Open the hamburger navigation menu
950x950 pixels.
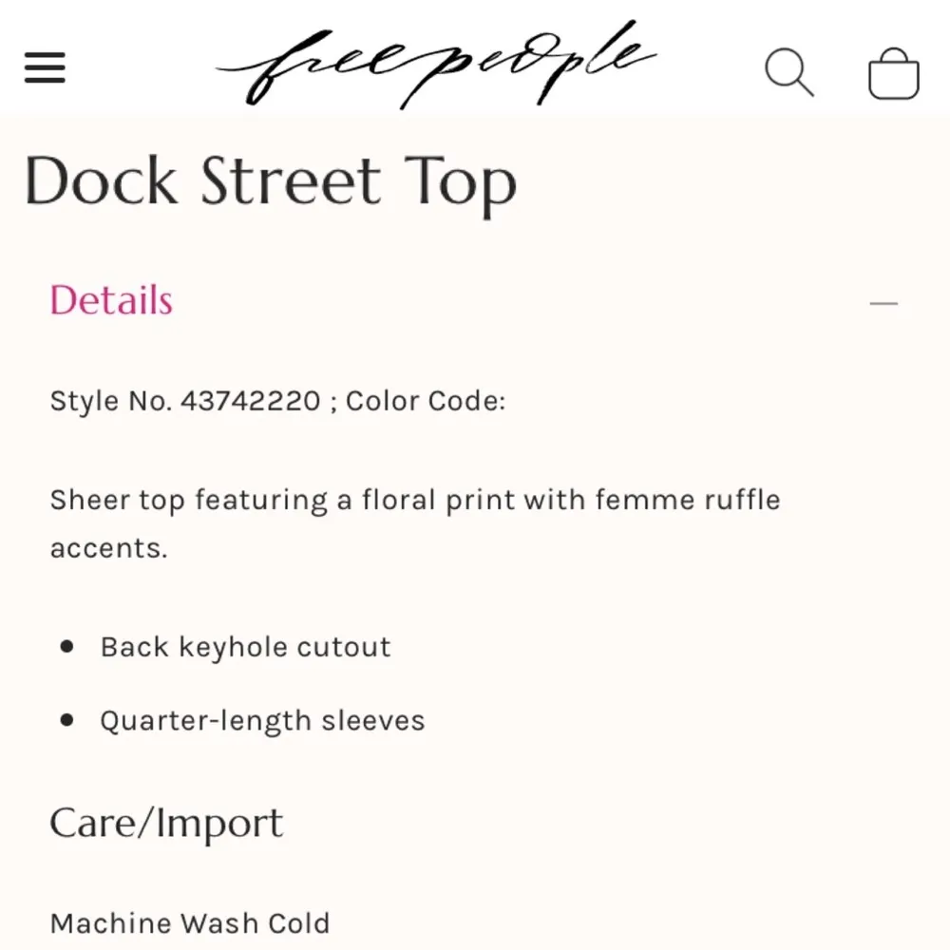click(44, 69)
